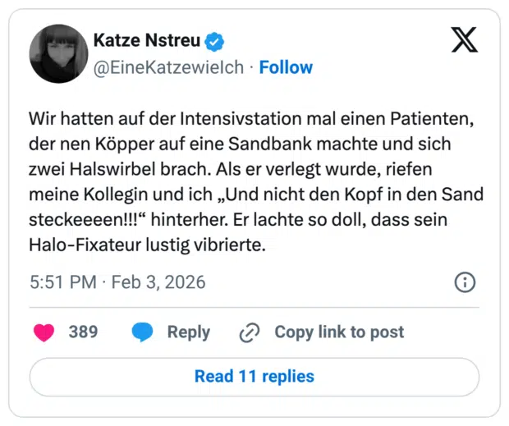Viewport: 509px width, 426px height.
Task: Click the X logo in the corner
Action: click(465, 39)
